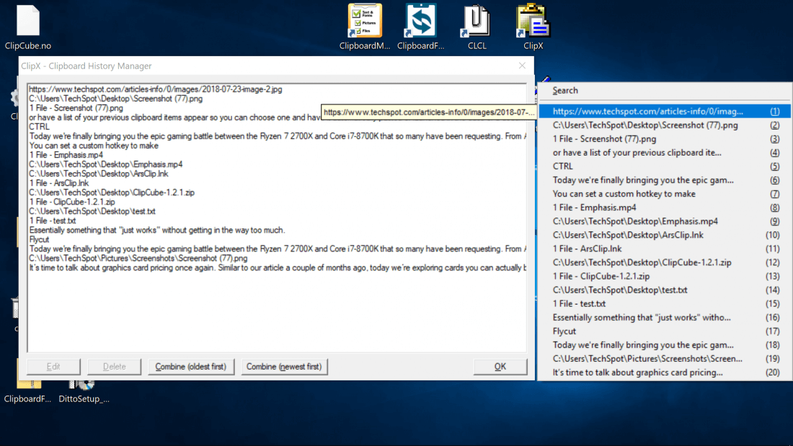The width and height of the screenshot is (793, 446).
Task: Select '1 File - ClipCube-1.2.1.zip' line in manager
Action: 72,202
